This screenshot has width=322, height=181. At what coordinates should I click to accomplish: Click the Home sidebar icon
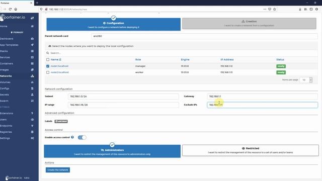tap(32, 26)
